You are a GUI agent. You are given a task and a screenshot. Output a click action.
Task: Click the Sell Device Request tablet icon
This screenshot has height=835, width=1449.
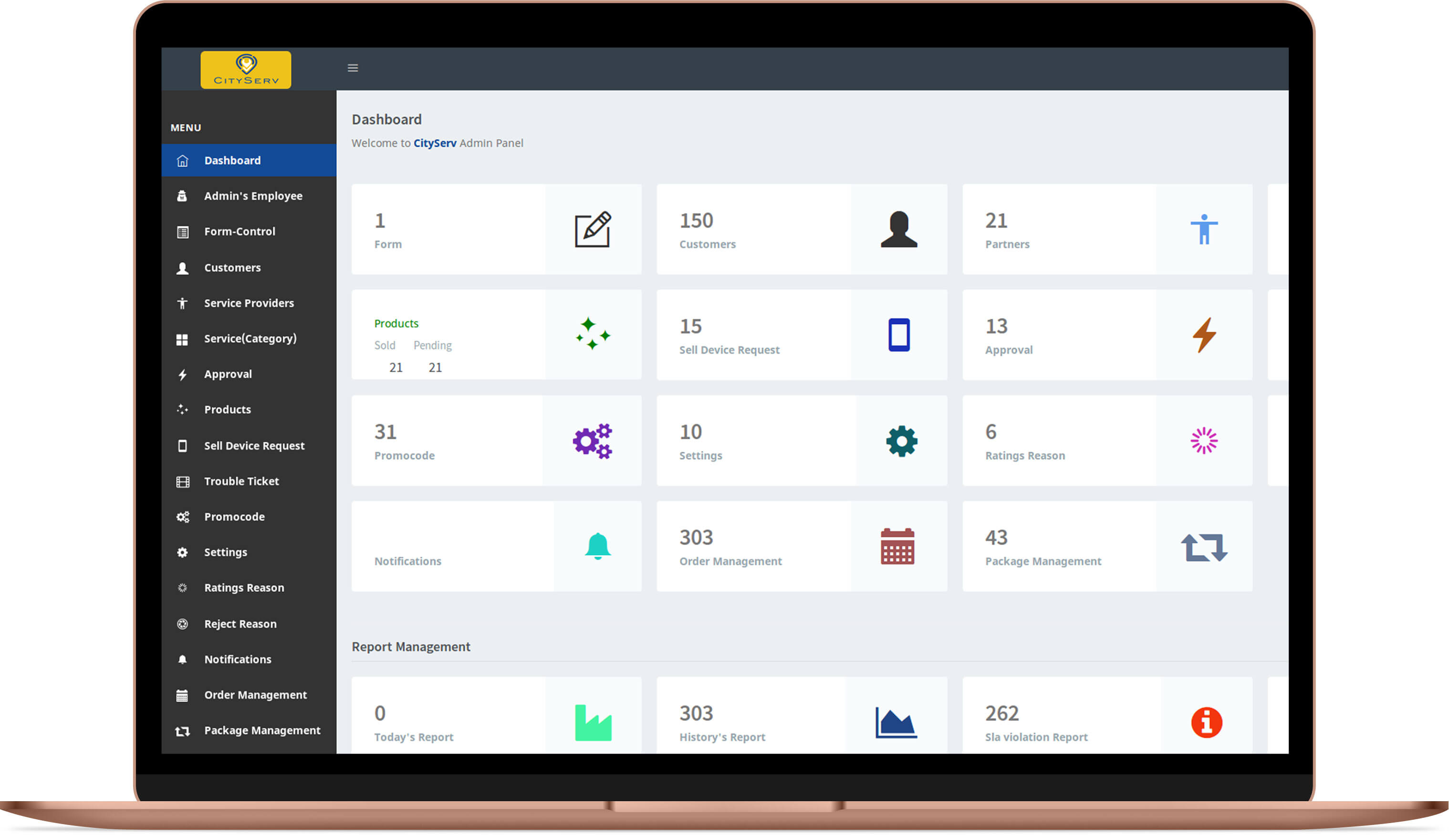[898, 335]
